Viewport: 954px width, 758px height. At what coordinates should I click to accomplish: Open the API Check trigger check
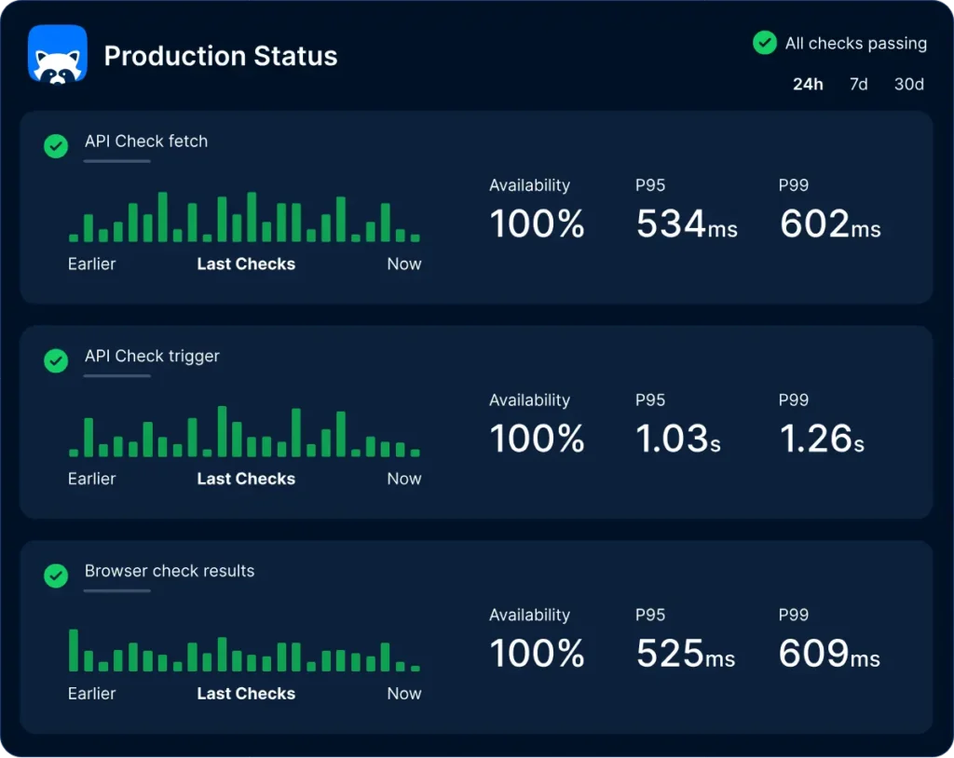(x=152, y=356)
